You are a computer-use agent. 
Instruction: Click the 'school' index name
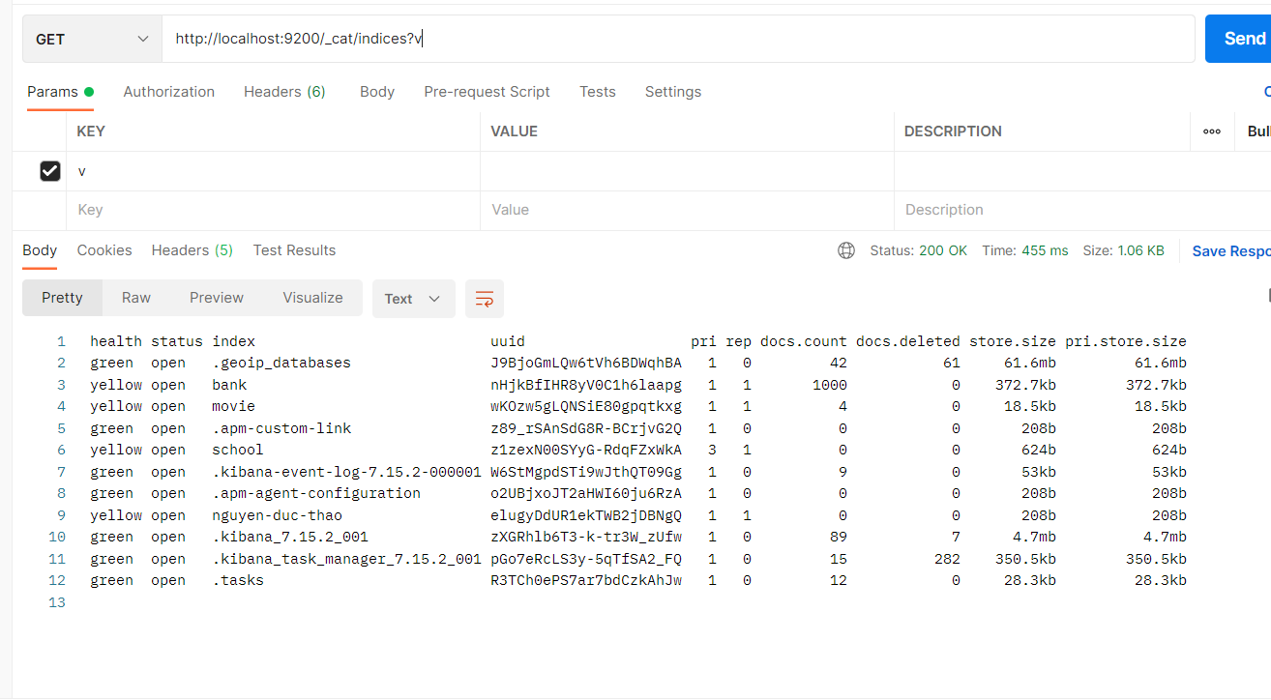(238, 450)
